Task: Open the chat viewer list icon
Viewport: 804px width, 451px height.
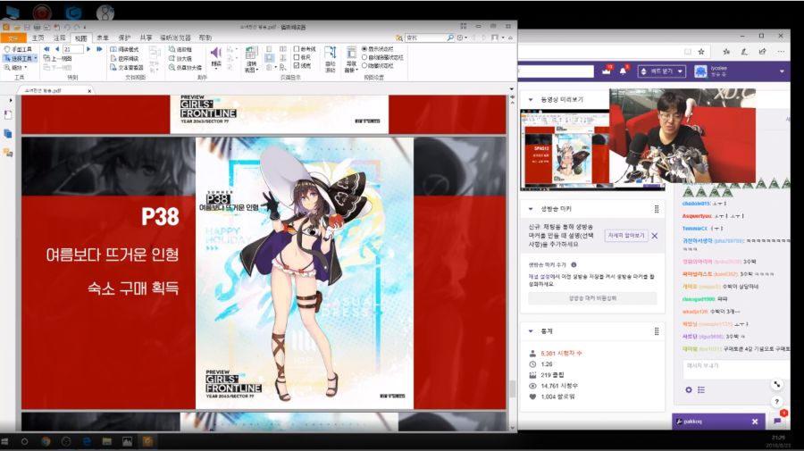Action: [701, 390]
